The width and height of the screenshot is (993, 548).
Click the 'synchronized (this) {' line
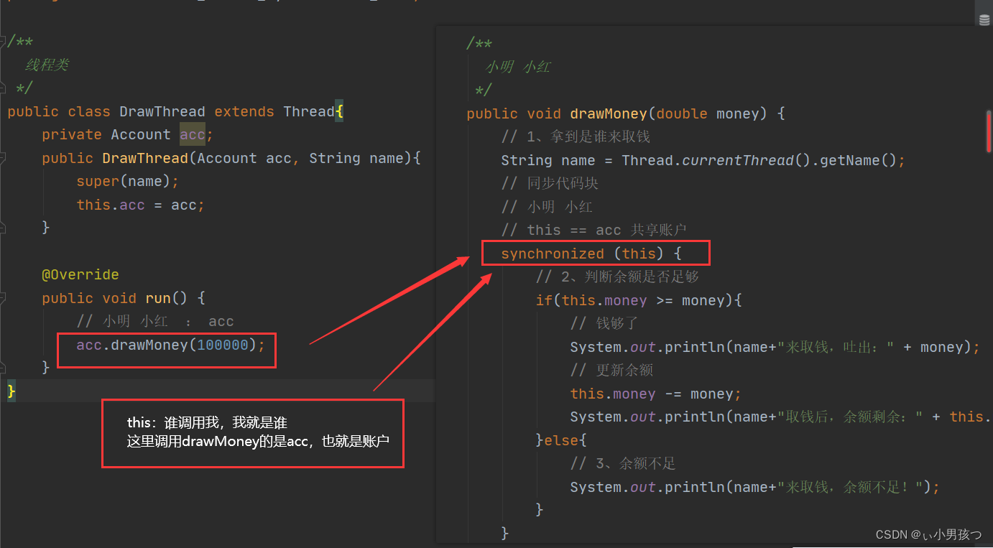tap(591, 254)
